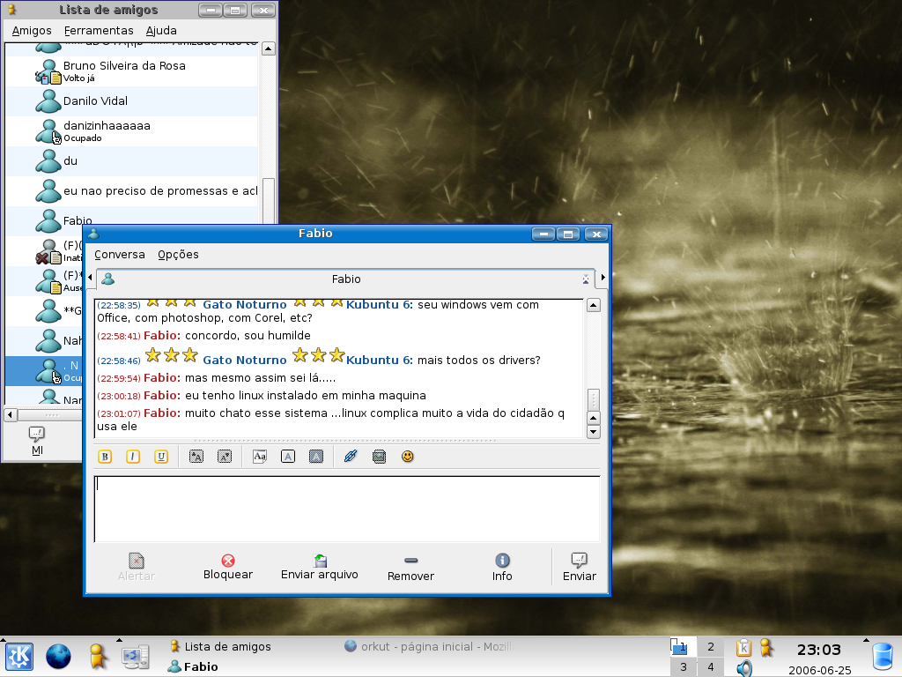Click the friends list vertical scrollbar handle
902x677 pixels.
click(268, 202)
